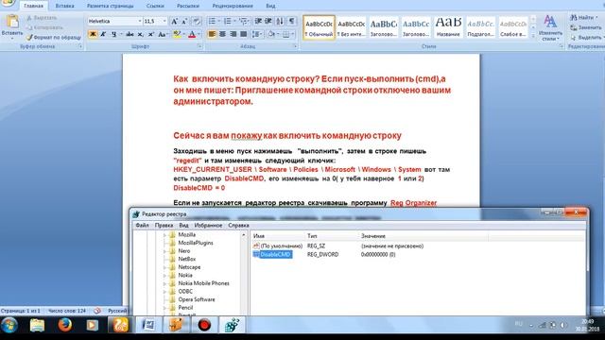Expand the Nero registry key

(164, 251)
